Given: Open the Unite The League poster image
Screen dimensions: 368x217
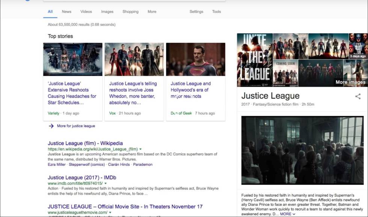Looking at the screenshot, I should click(x=255, y=60).
